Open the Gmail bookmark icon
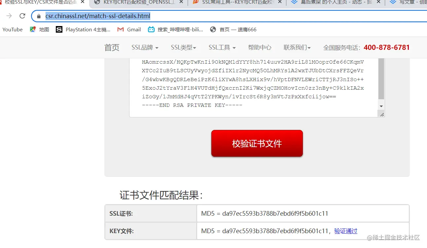 121,29
